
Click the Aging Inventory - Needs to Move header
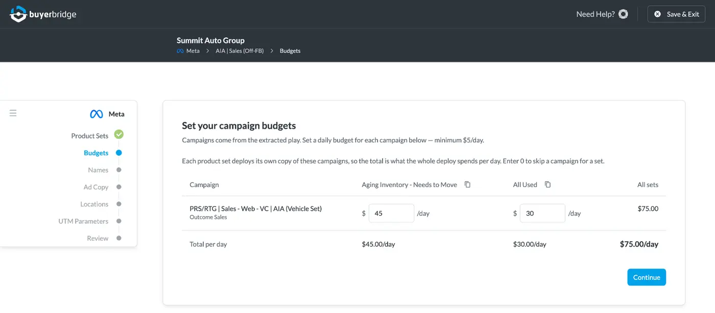click(x=409, y=185)
